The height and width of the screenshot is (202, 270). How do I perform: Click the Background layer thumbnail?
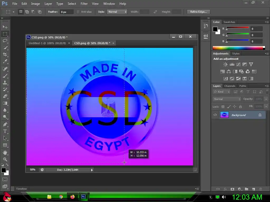coord(224,115)
